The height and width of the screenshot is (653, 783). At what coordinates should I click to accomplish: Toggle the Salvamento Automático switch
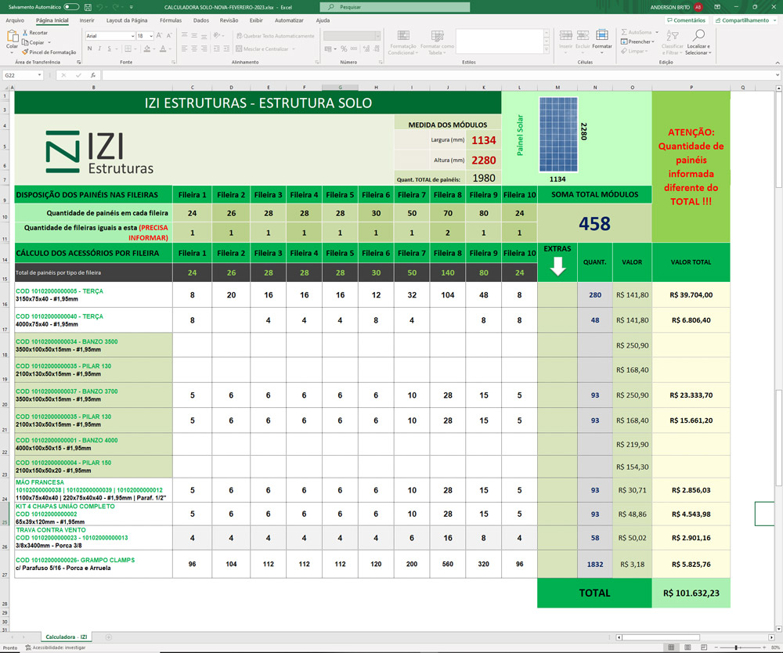[x=71, y=7]
